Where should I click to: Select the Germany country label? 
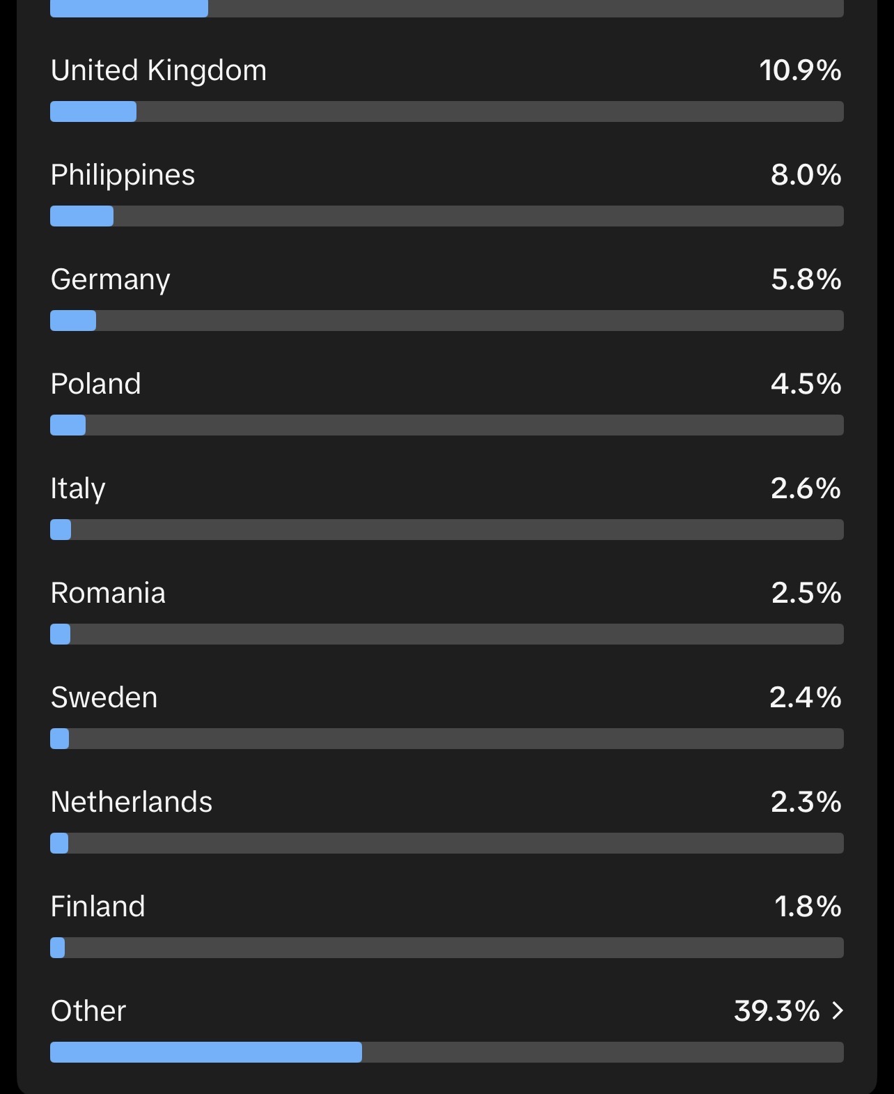point(111,280)
